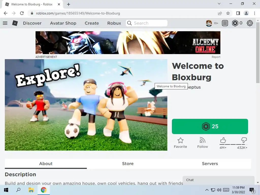Open the tab search chevron dropdown
260x195 pixels.
219,4
